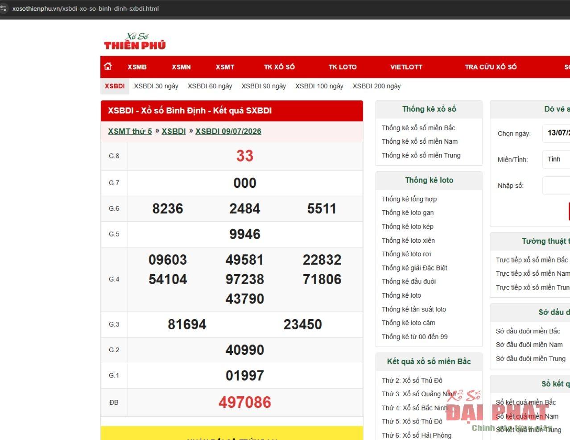The height and width of the screenshot is (440, 570).
Task: Open Thống kê xổ số miền Trung
Action: (x=421, y=155)
